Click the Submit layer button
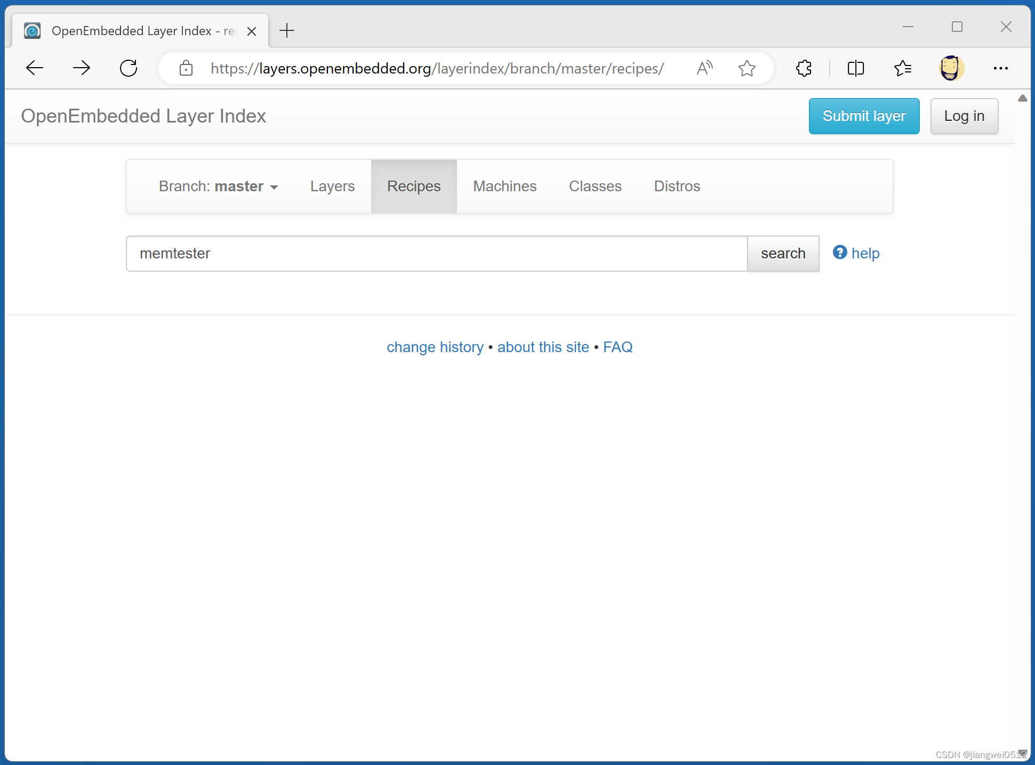Viewport: 1035px width, 765px height. (864, 116)
